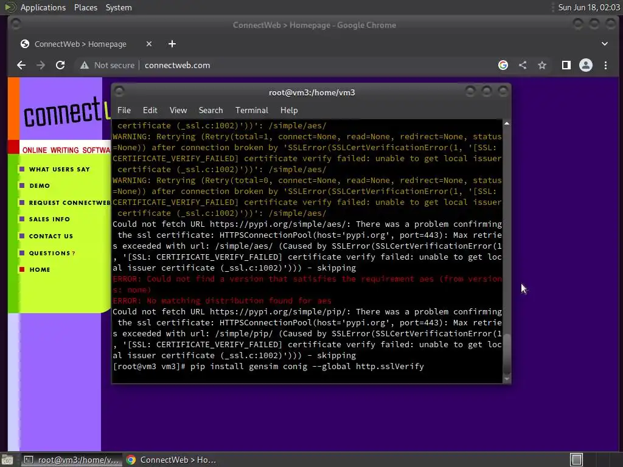
Task: Click the pip install command line
Action: click(268, 366)
